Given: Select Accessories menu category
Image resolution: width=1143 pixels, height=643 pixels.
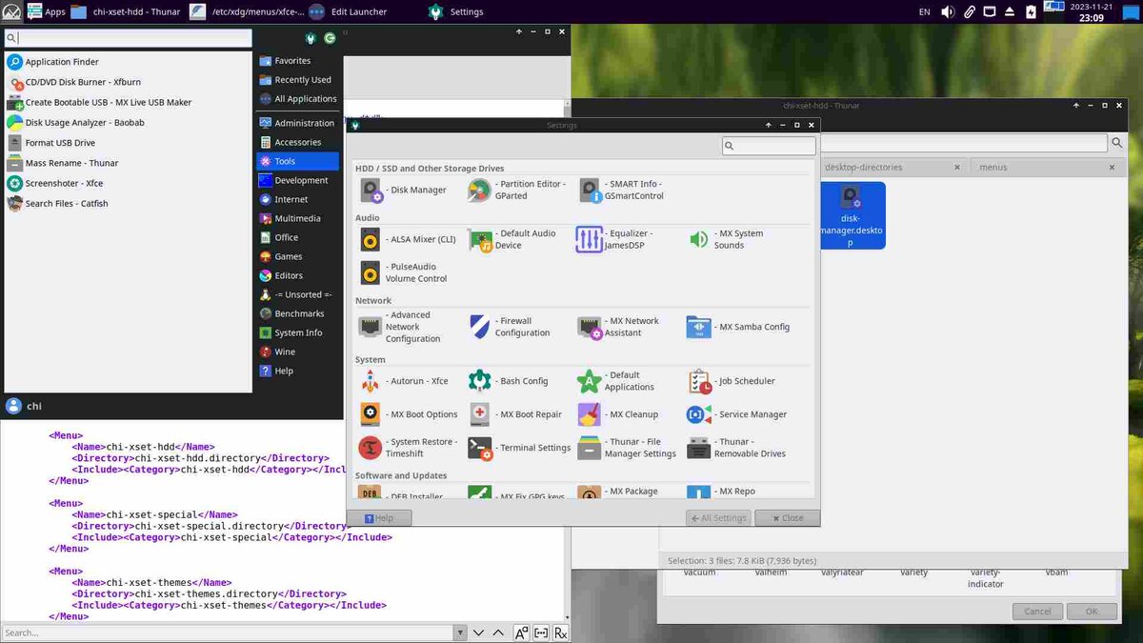Looking at the screenshot, I should [297, 142].
